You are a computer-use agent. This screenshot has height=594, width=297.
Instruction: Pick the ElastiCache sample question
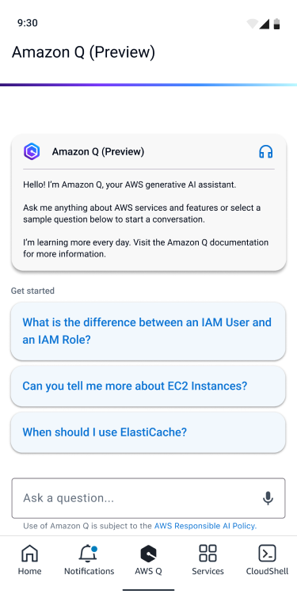pos(148,432)
